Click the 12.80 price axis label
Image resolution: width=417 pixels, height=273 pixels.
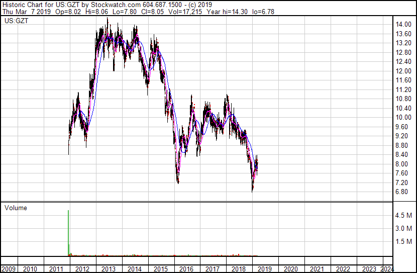(403, 52)
